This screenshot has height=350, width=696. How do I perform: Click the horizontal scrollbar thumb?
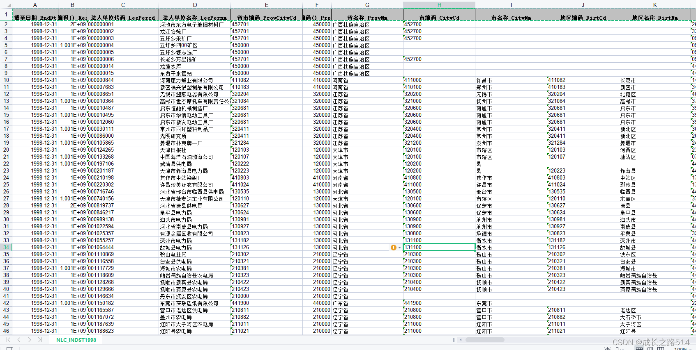(485, 340)
